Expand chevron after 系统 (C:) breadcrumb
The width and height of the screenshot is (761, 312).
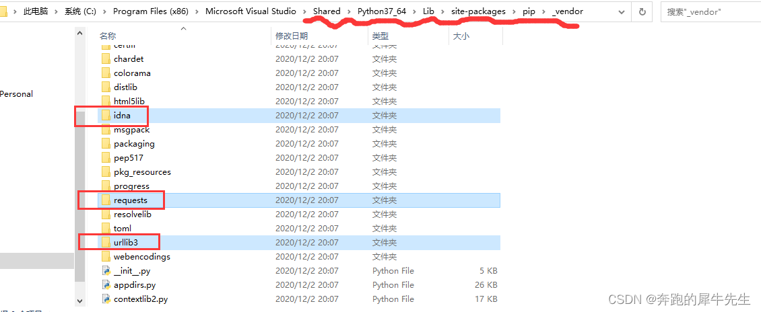pos(104,11)
